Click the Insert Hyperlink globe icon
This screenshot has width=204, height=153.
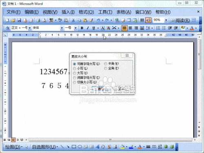pos(117,20)
